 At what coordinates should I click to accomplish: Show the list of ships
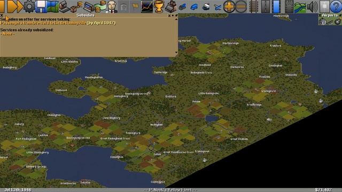(206, 6)
